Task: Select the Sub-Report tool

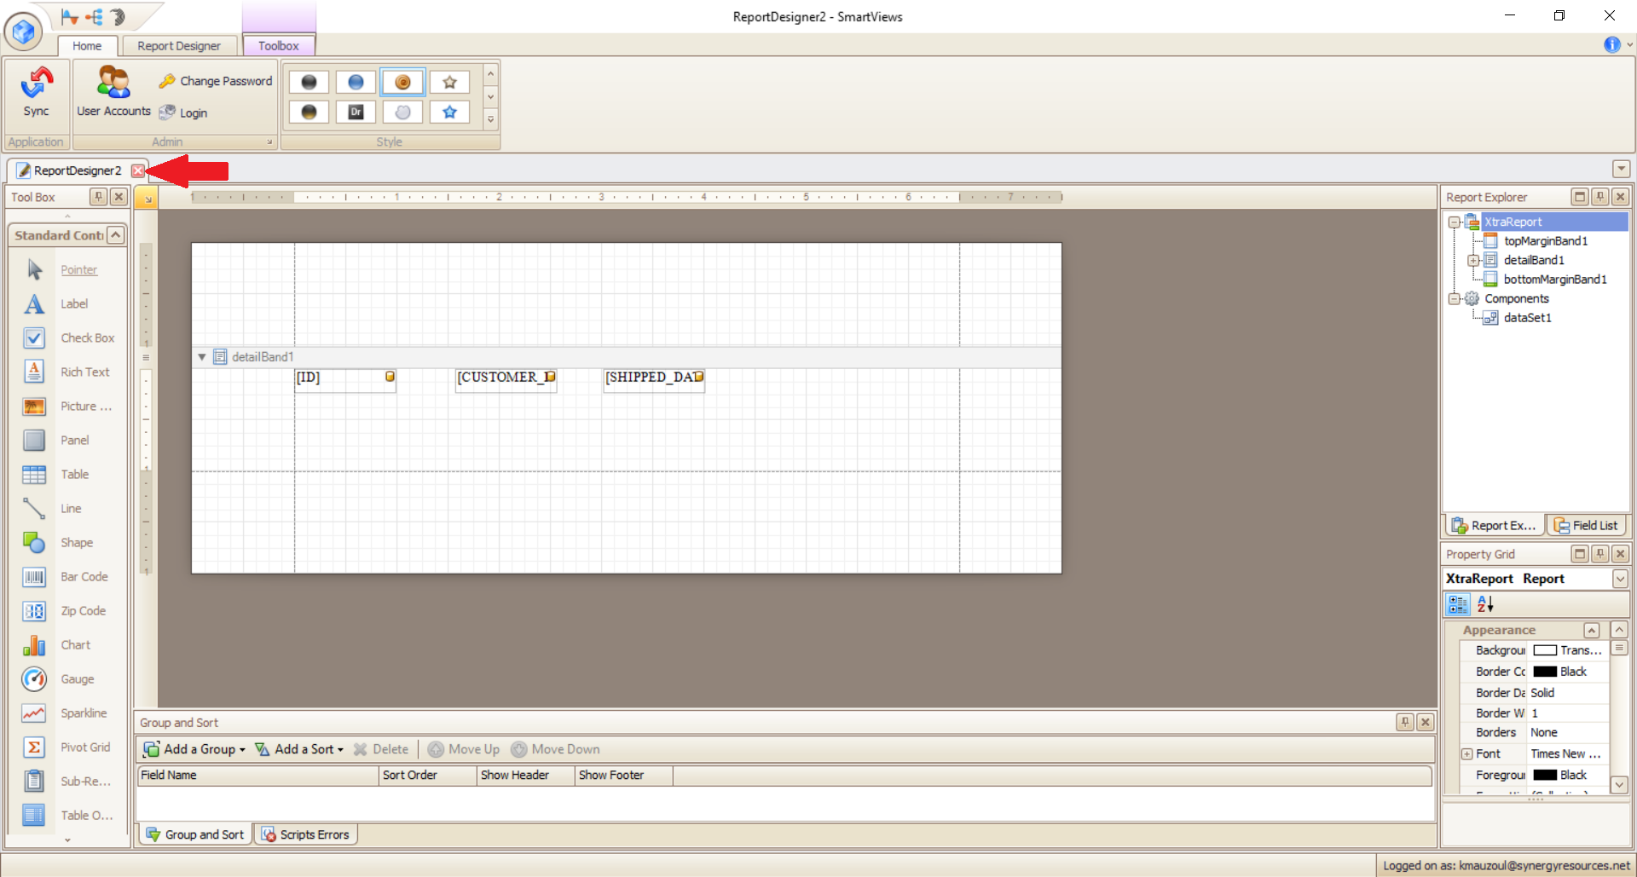Action: [x=68, y=782]
